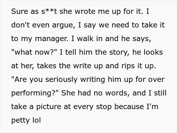Viewport: 177px width, 133px height.
Task: Click the opening words "Sure as"
Action: coord(24,12)
